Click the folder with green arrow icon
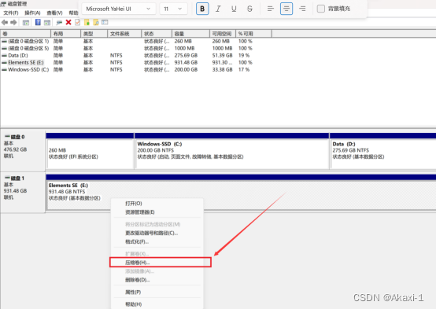The height and width of the screenshot is (309, 436). pos(87,22)
